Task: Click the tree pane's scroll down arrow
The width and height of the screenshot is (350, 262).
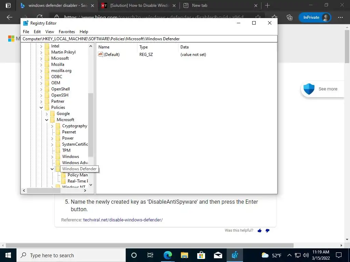Action: click(x=91, y=185)
